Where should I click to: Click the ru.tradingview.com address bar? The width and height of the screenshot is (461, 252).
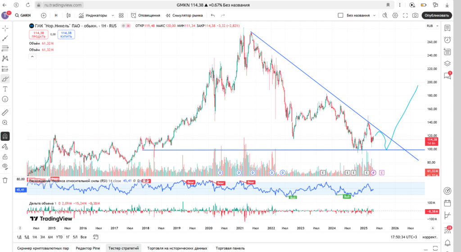click(63, 5)
